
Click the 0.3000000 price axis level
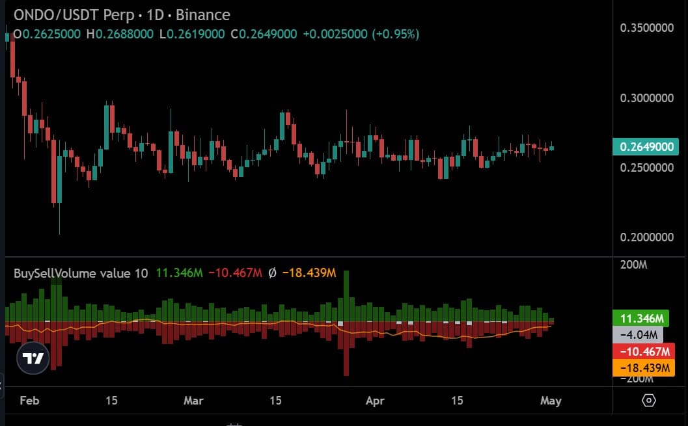[647, 98]
